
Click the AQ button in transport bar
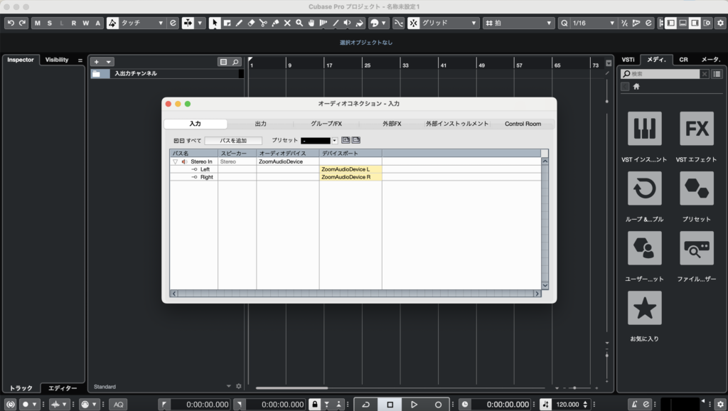pos(117,404)
